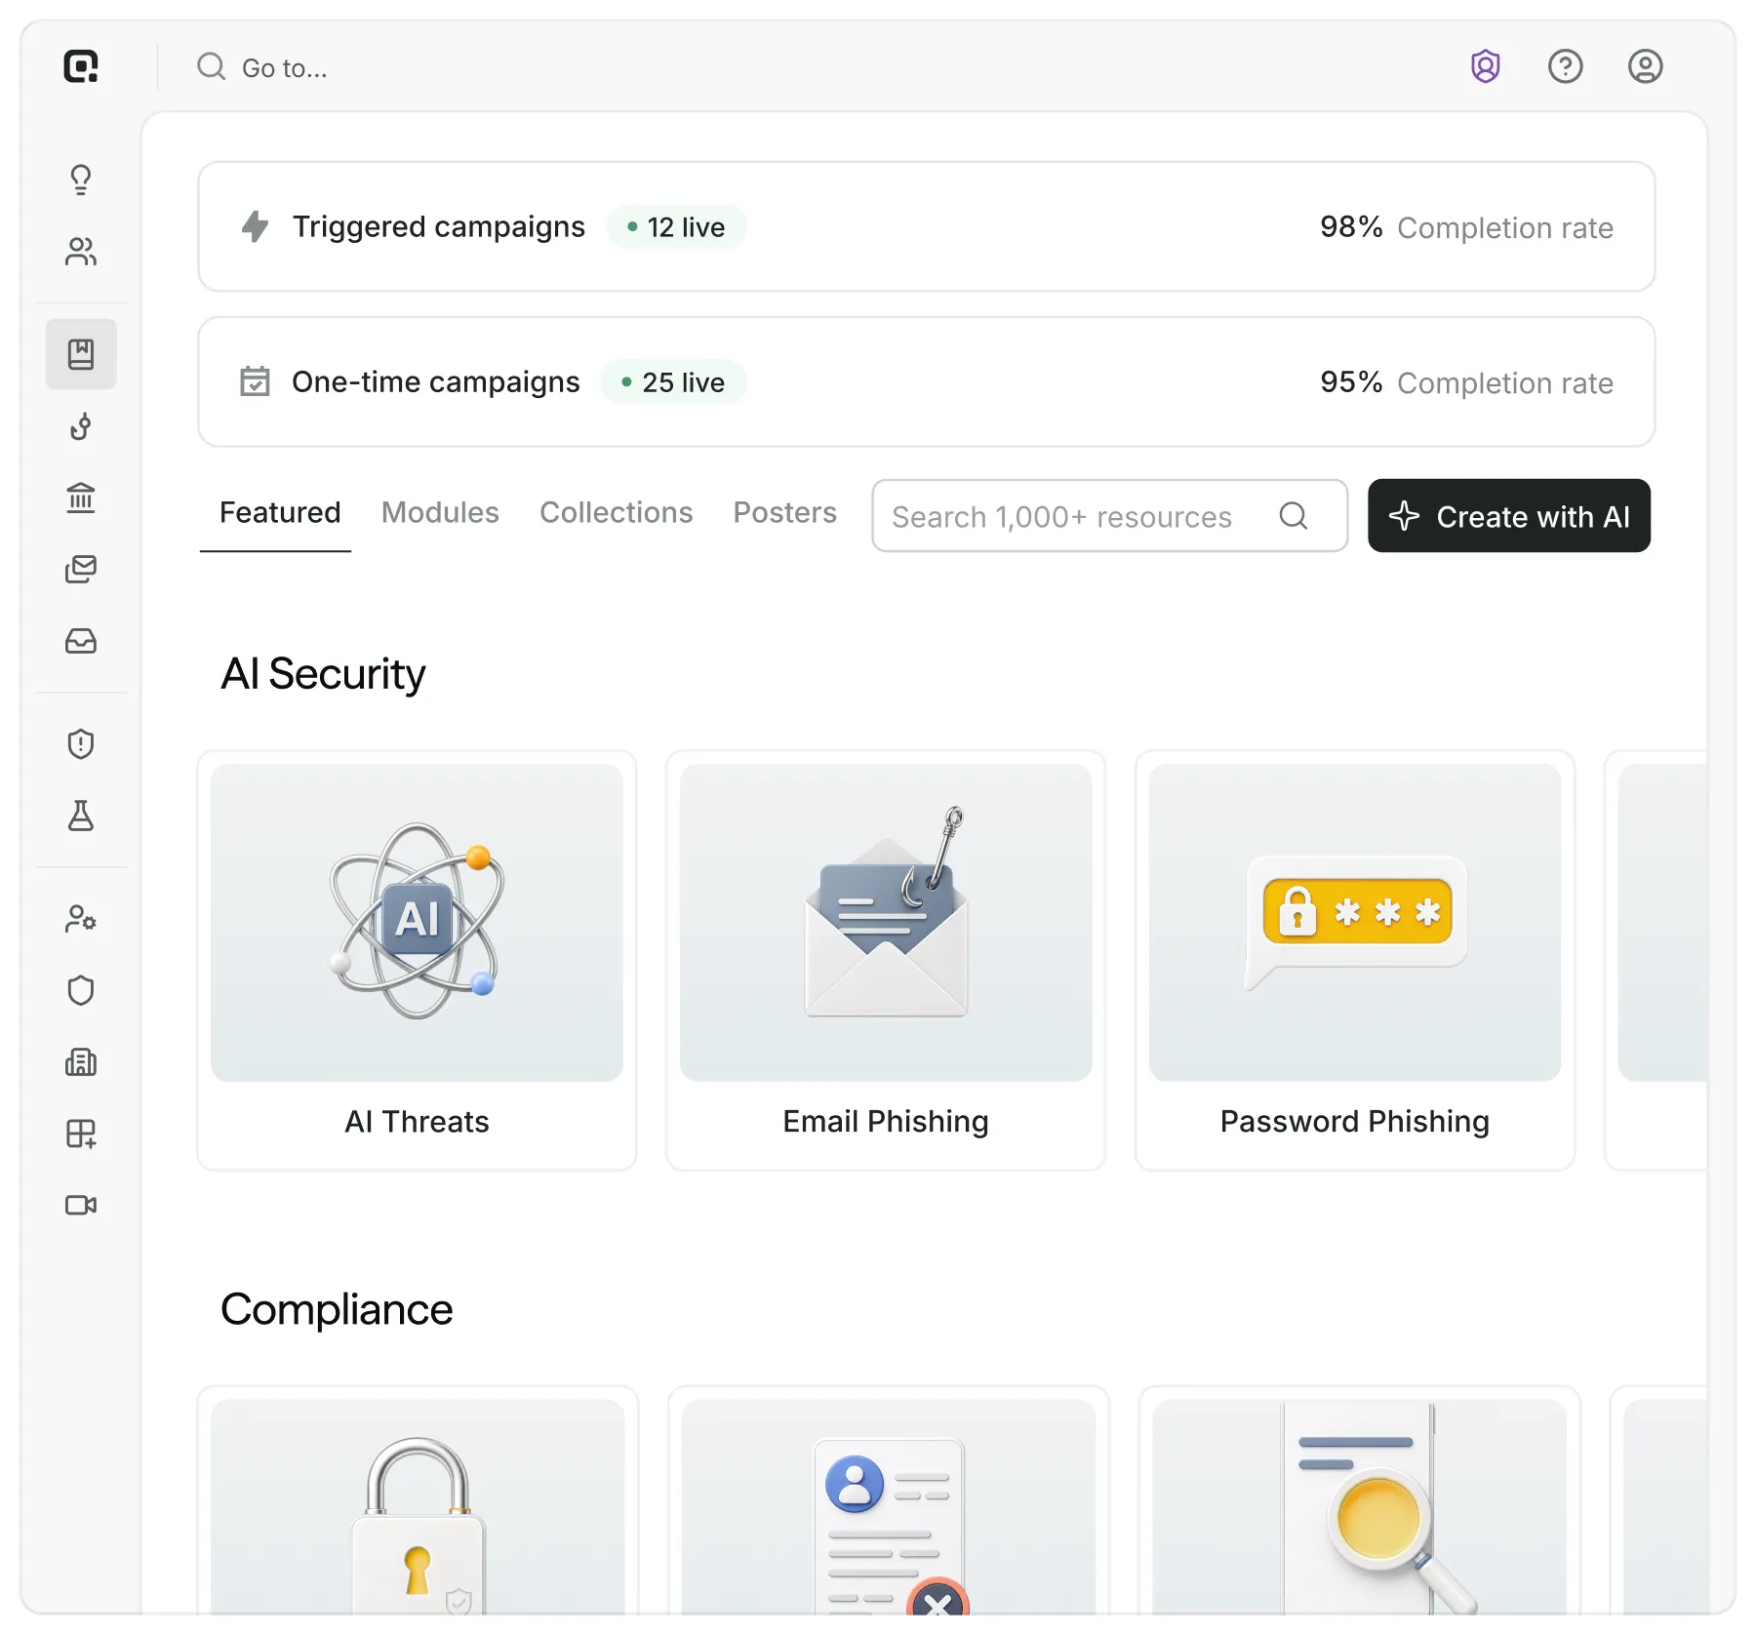Open the inbox tray sidebar icon
The width and height of the screenshot is (1756, 1635).
[81, 641]
